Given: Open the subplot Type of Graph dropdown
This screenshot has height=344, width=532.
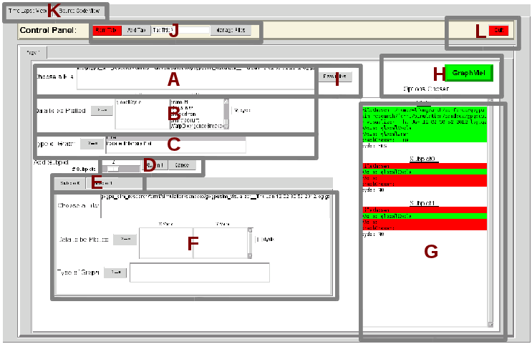Looking at the screenshot, I should tap(115, 272).
